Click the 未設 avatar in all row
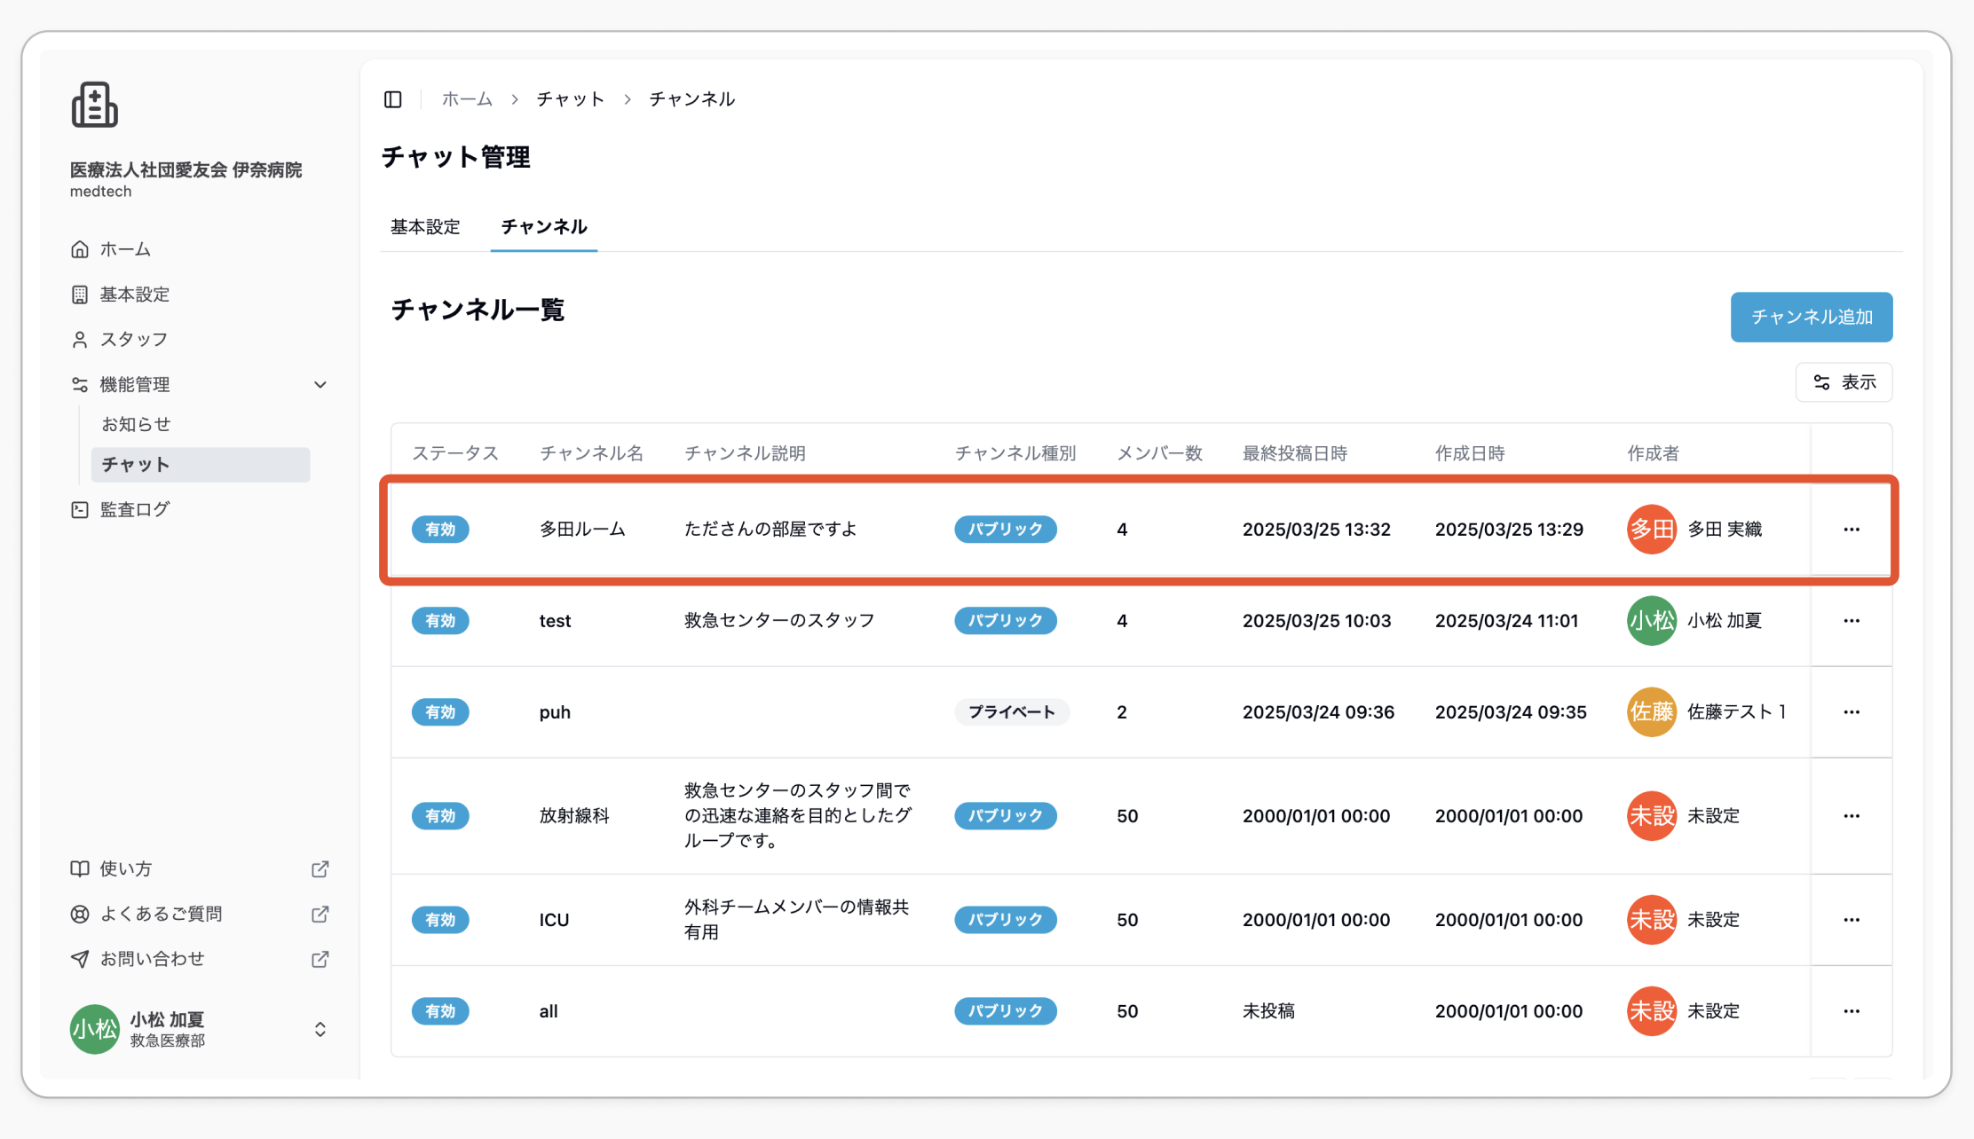Image resolution: width=1974 pixels, height=1139 pixels. coord(1652,1011)
